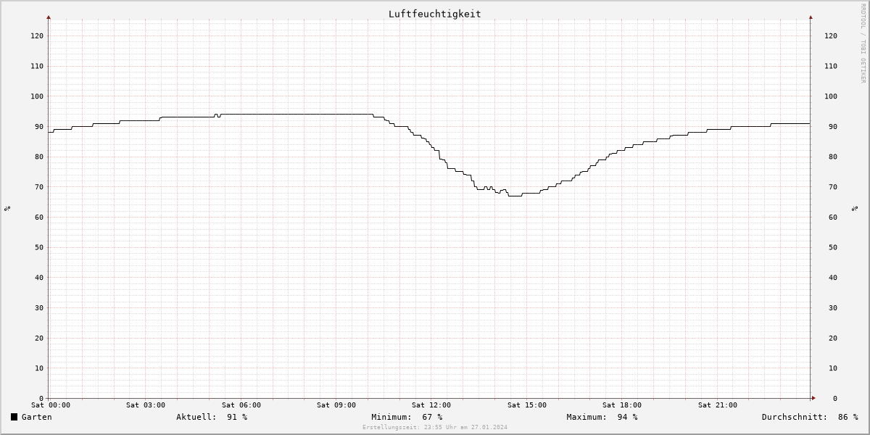870x435 pixels.
Task: Click the humidity curve plateau at 94
Action: 296,114
